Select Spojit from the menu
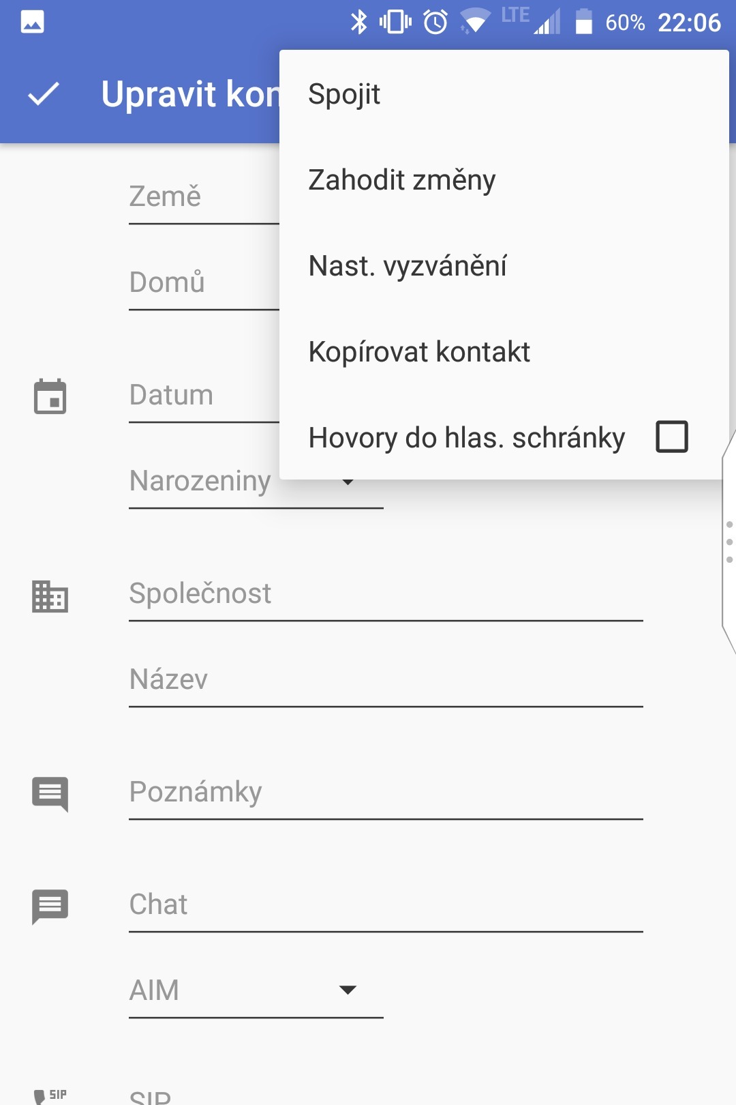This screenshot has width=736, height=1105. [x=344, y=94]
